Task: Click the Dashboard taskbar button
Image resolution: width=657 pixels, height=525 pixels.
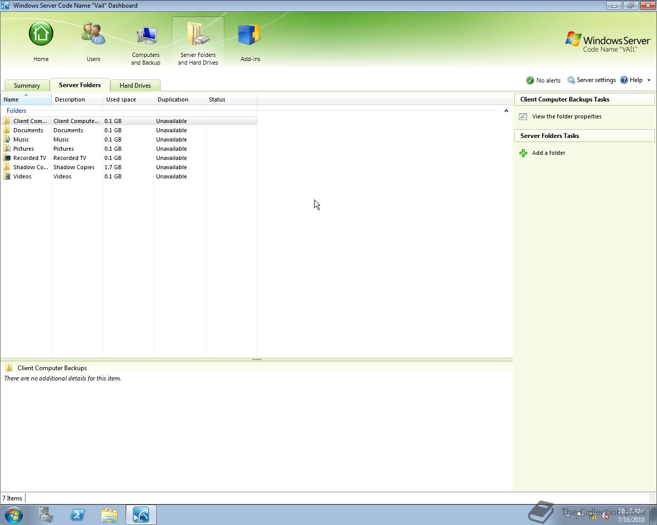Action: coord(141,515)
